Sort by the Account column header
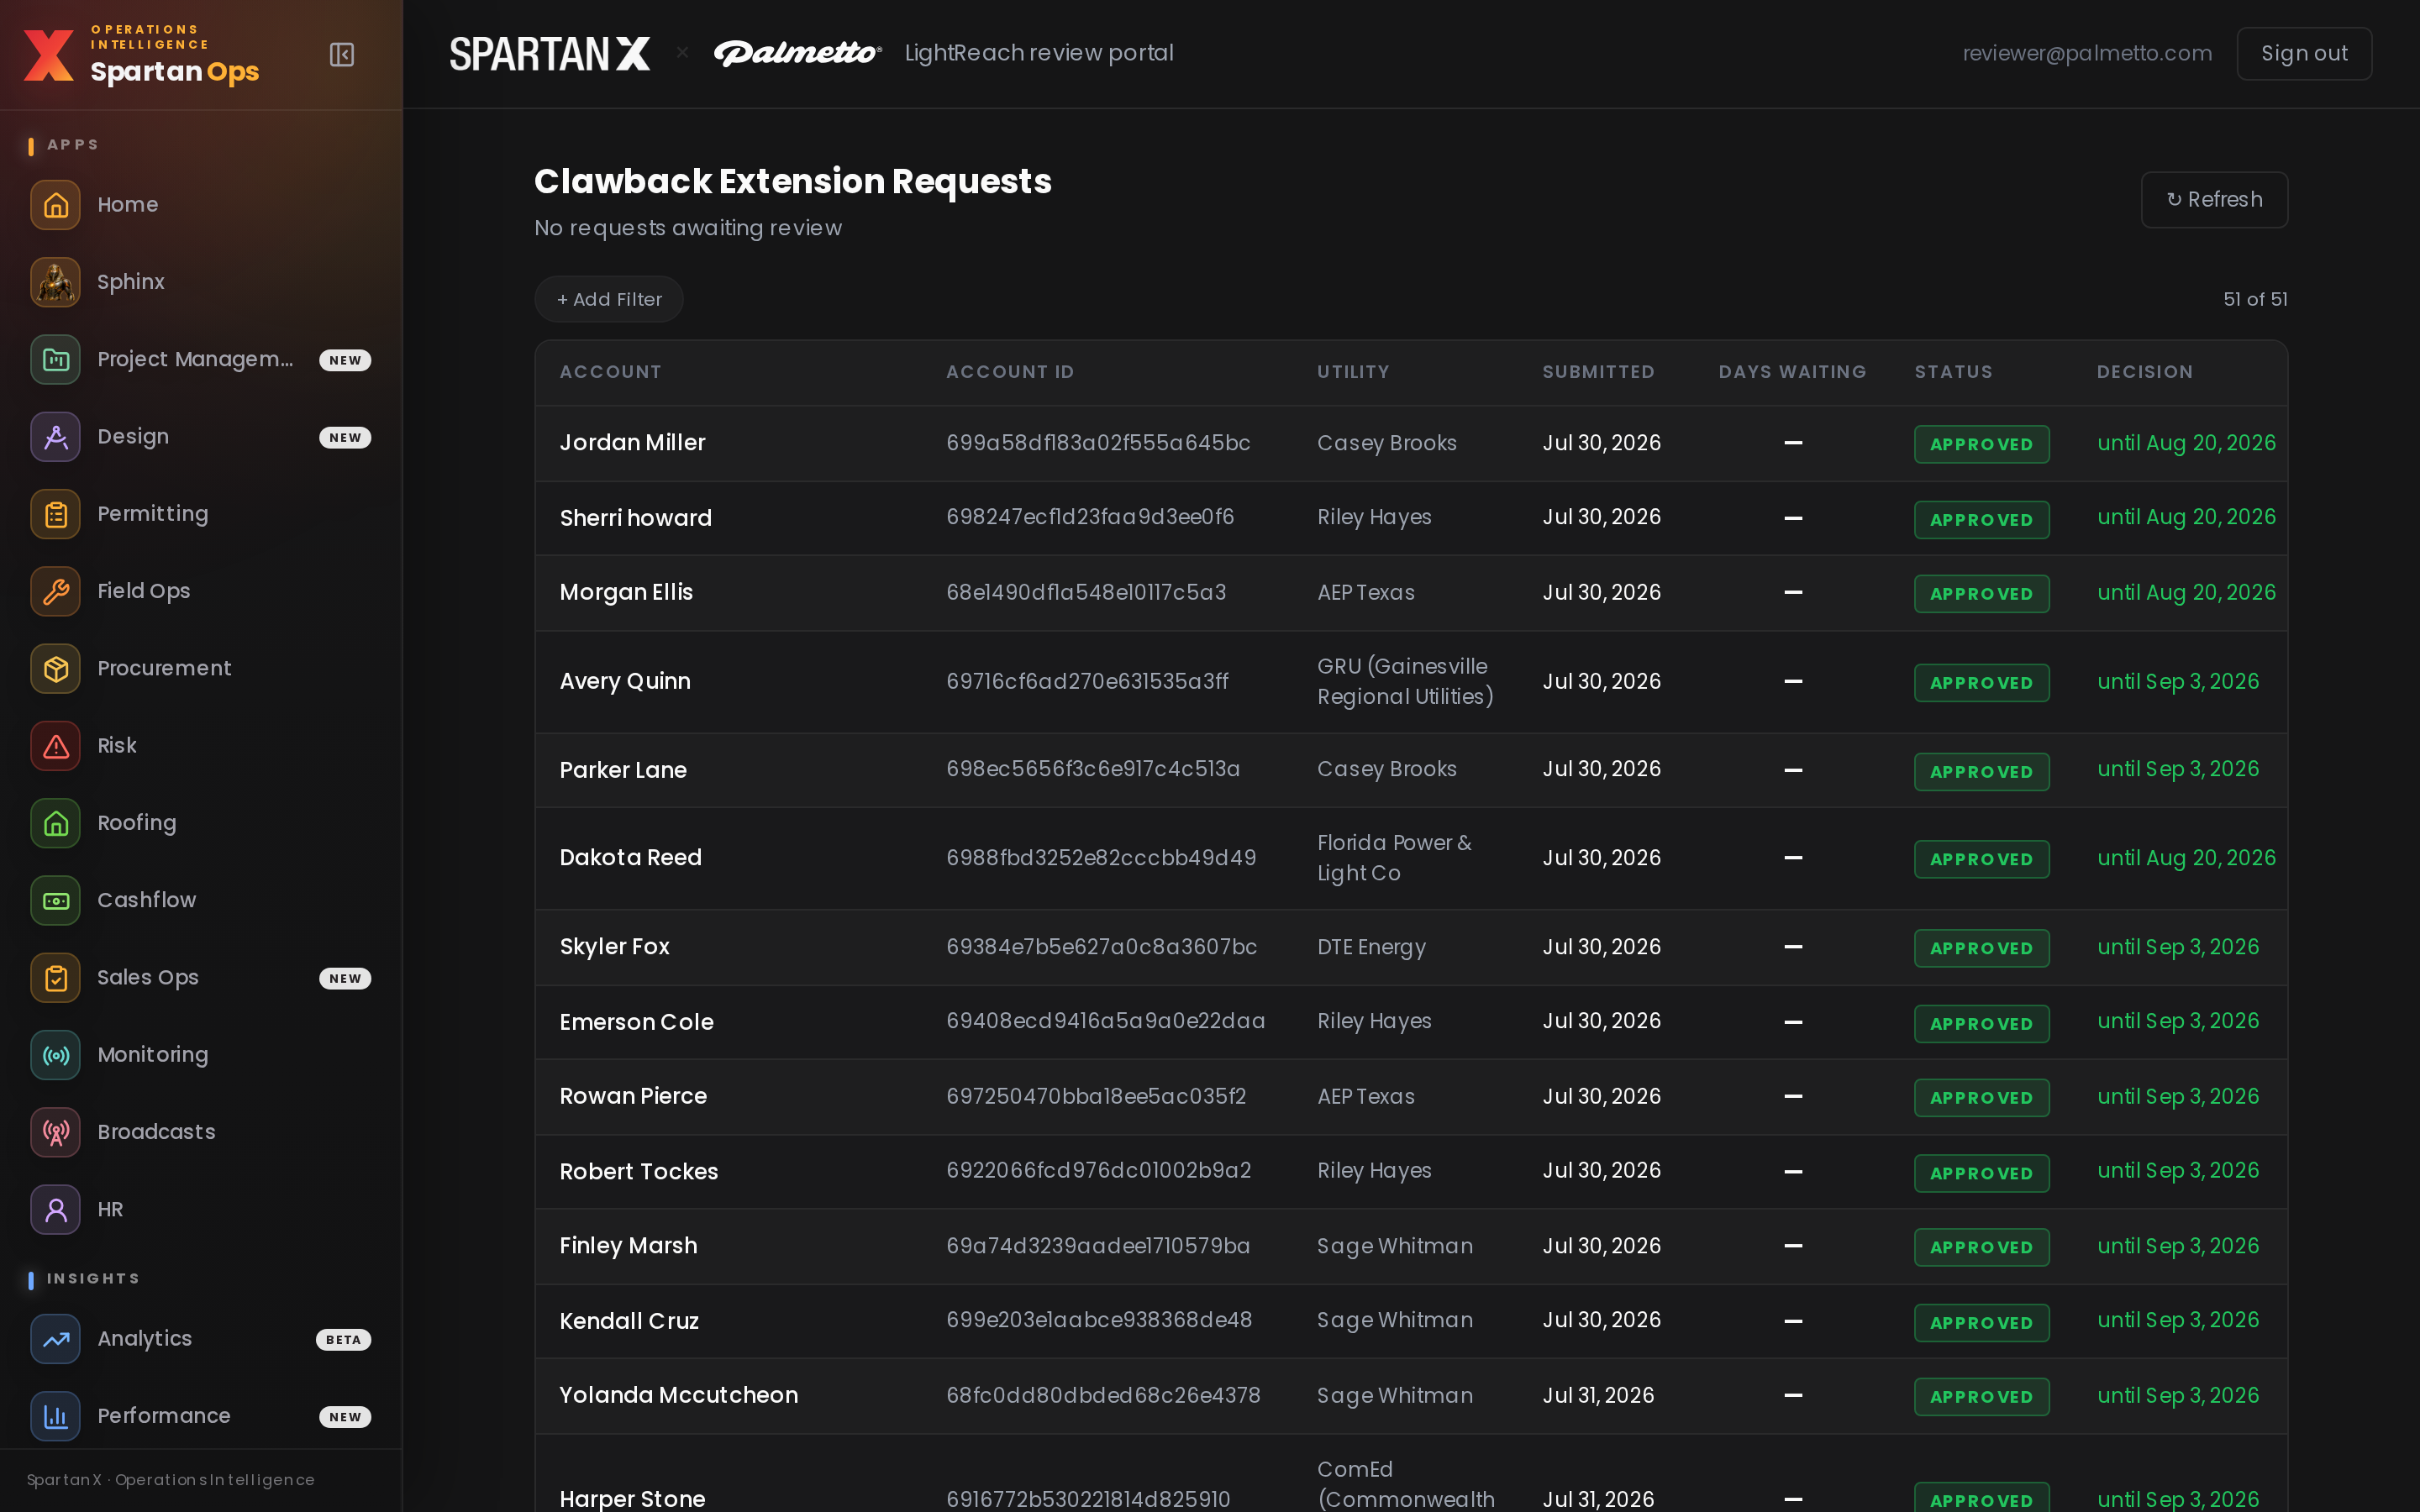 point(610,372)
